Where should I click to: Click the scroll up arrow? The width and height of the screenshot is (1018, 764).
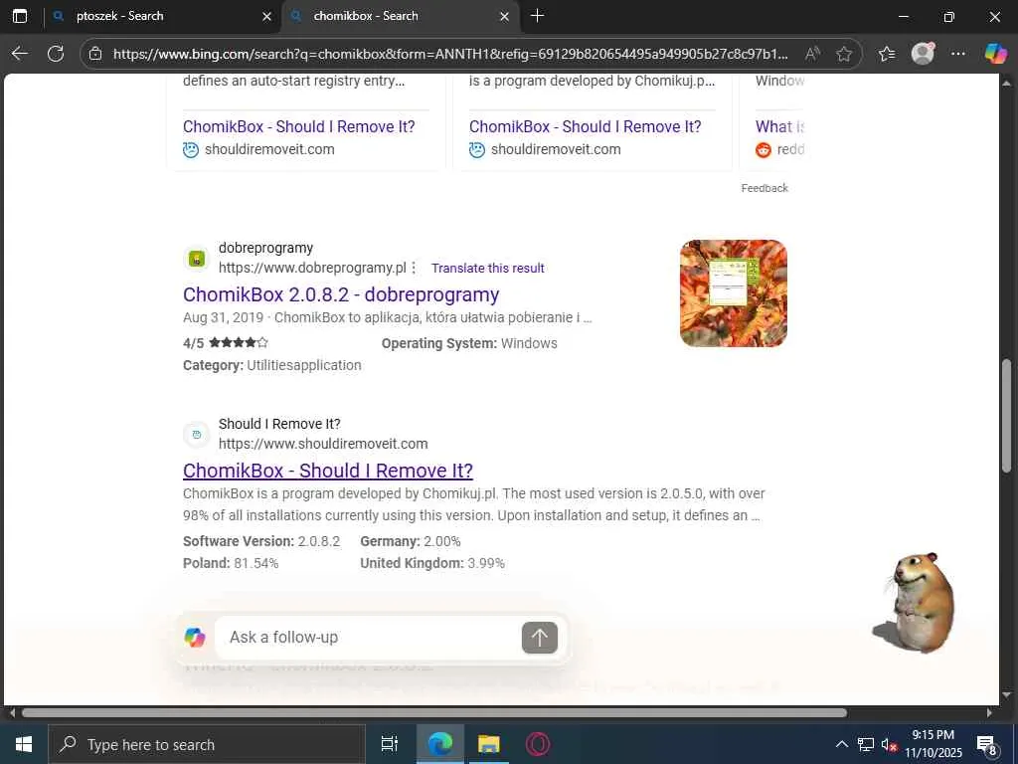(1006, 83)
